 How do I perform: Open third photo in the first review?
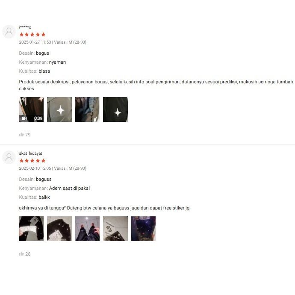coord(87,109)
